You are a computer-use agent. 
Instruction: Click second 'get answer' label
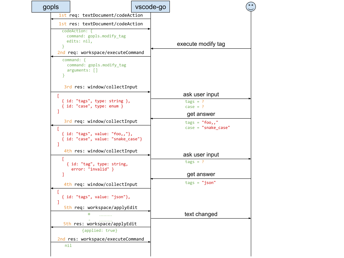pos(201,174)
